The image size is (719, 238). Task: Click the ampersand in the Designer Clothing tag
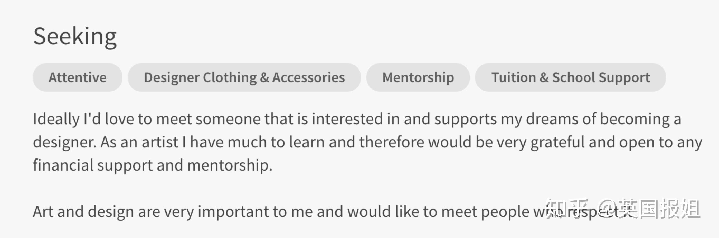(264, 77)
